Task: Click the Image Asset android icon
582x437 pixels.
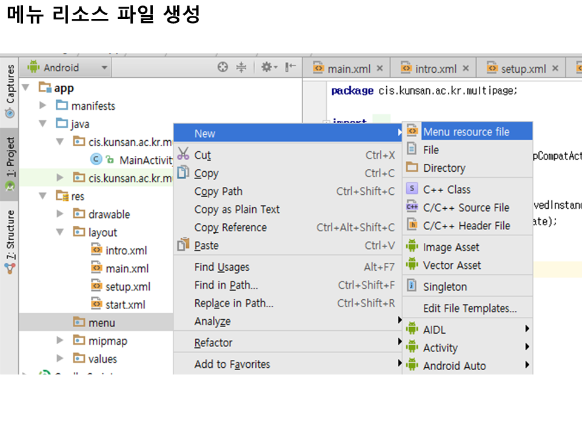Action: (x=412, y=246)
